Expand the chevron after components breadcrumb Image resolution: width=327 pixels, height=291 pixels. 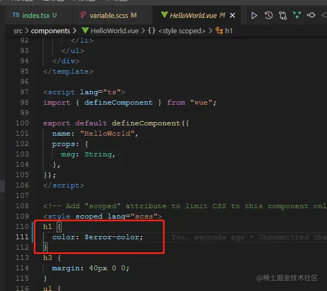coord(75,31)
